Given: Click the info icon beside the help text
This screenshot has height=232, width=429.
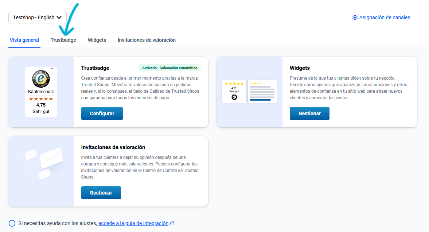Looking at the screenshot, I should [x=12, y=223].
